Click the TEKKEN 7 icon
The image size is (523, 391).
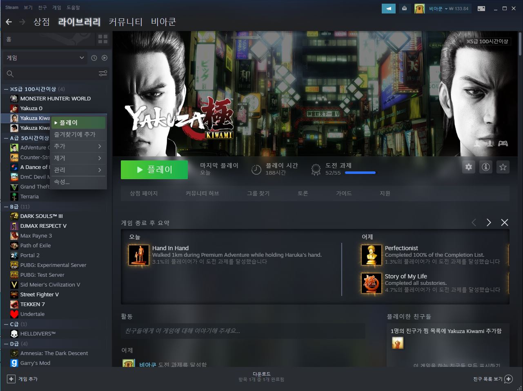[x=14, y=304]
